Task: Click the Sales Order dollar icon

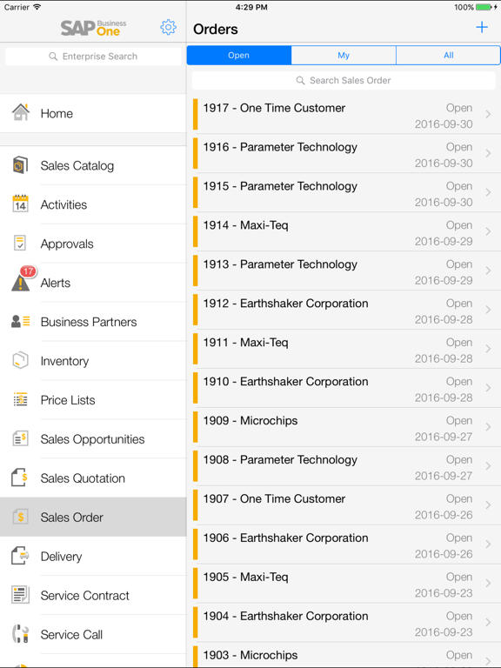Action: (21, 517)
